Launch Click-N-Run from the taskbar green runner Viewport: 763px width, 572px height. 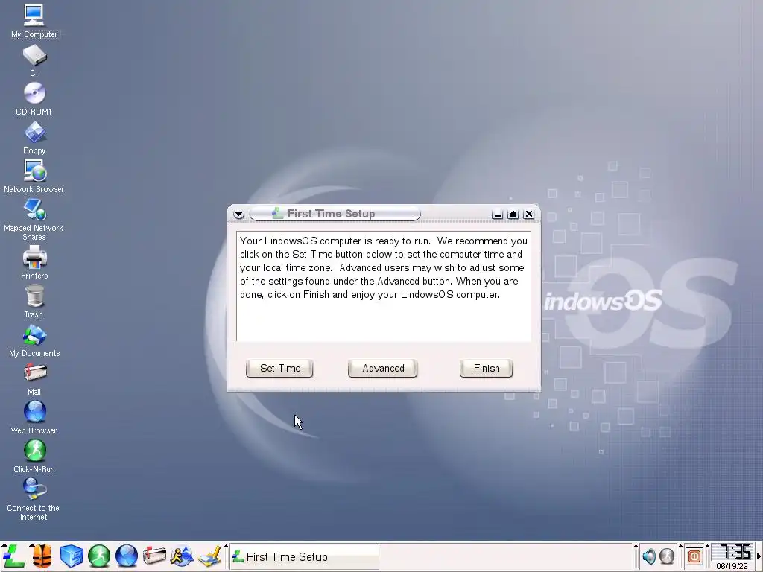pyautogui.click(x=99, y=556)
